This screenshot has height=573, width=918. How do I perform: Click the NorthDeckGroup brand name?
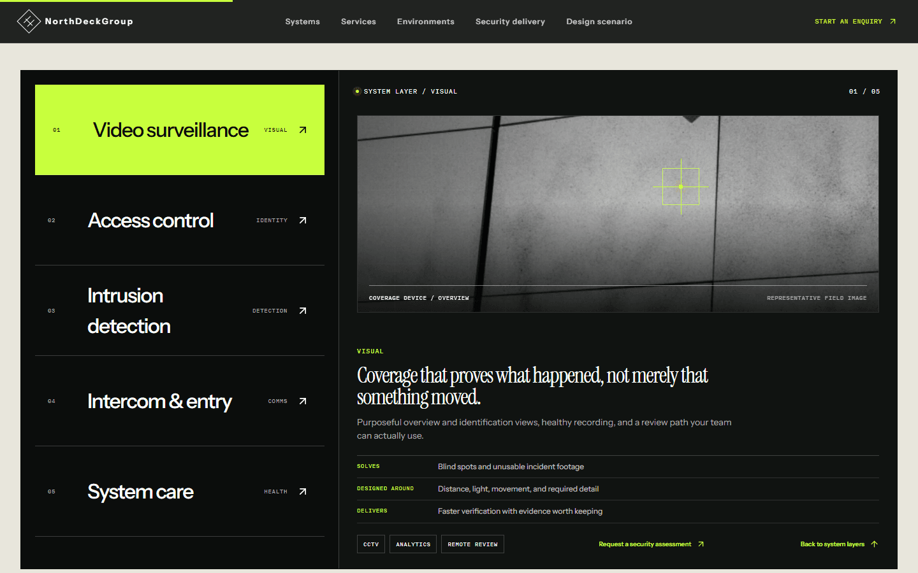[x=89, y=22]
